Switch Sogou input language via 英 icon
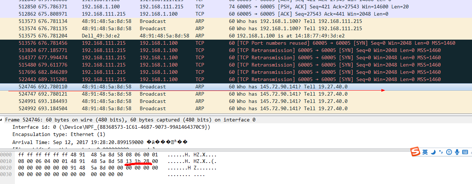Screen dimensions: 472x184 [x=425, y=152]
